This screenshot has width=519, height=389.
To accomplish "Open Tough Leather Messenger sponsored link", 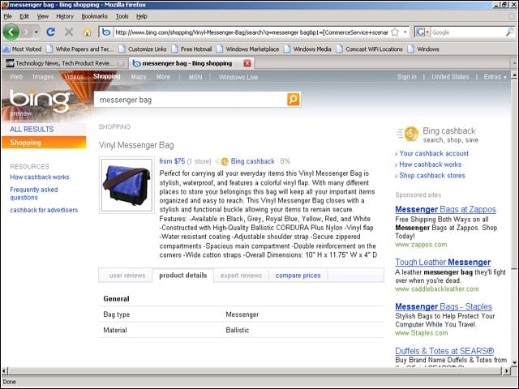I will (x=443, y=262).
